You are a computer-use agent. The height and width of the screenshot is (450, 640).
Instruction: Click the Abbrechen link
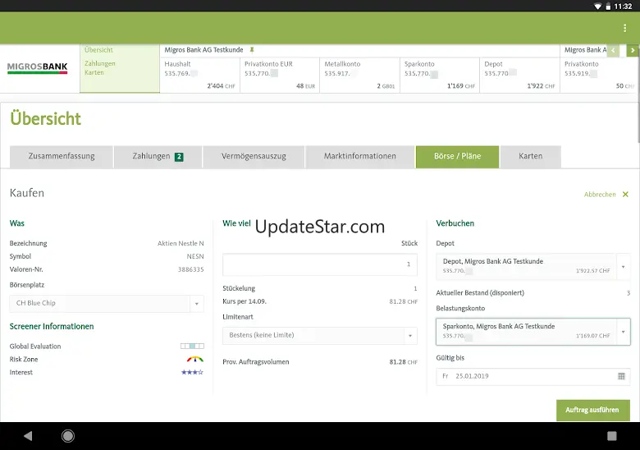(600, 195)
